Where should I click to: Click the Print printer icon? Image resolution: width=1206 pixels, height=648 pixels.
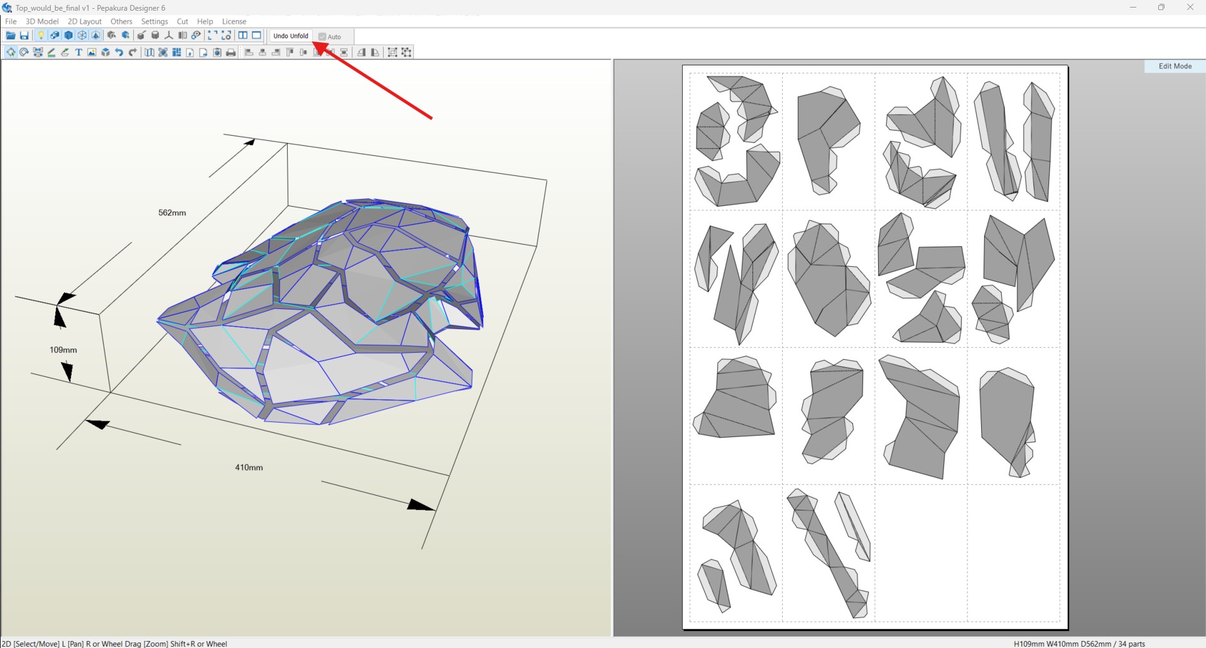(x=231, y=52)
